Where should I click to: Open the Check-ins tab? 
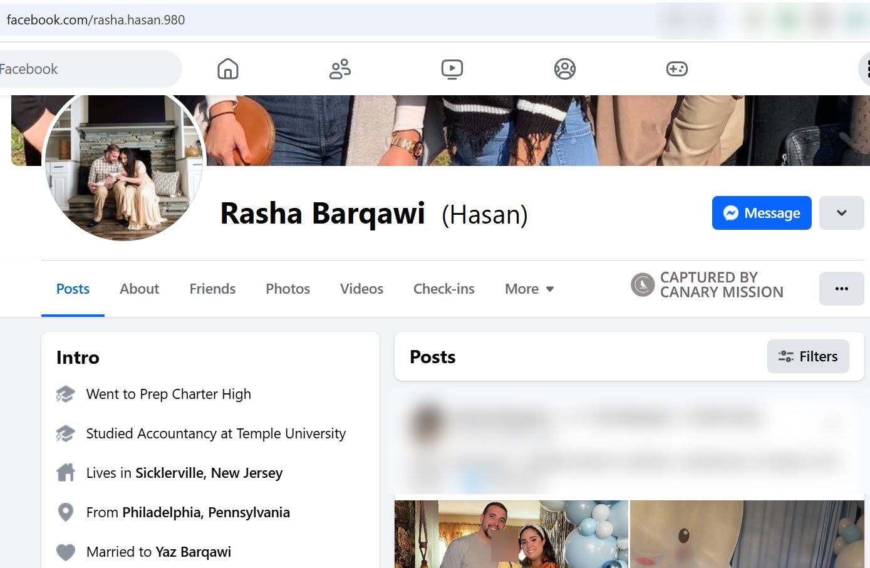point(443,289)
